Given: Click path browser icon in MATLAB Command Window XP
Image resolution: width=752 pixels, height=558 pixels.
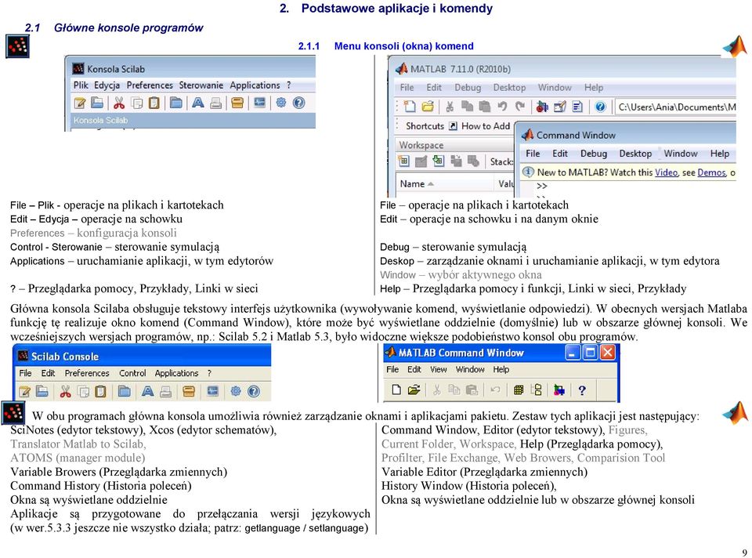Looking at the screenshot, I should pyautogui.click(x=537, y=390).
